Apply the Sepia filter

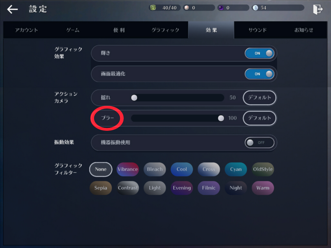click(x=101, y=188)
